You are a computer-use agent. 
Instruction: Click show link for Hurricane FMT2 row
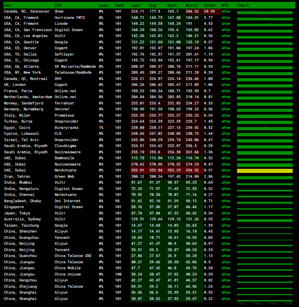pos(226,18)
